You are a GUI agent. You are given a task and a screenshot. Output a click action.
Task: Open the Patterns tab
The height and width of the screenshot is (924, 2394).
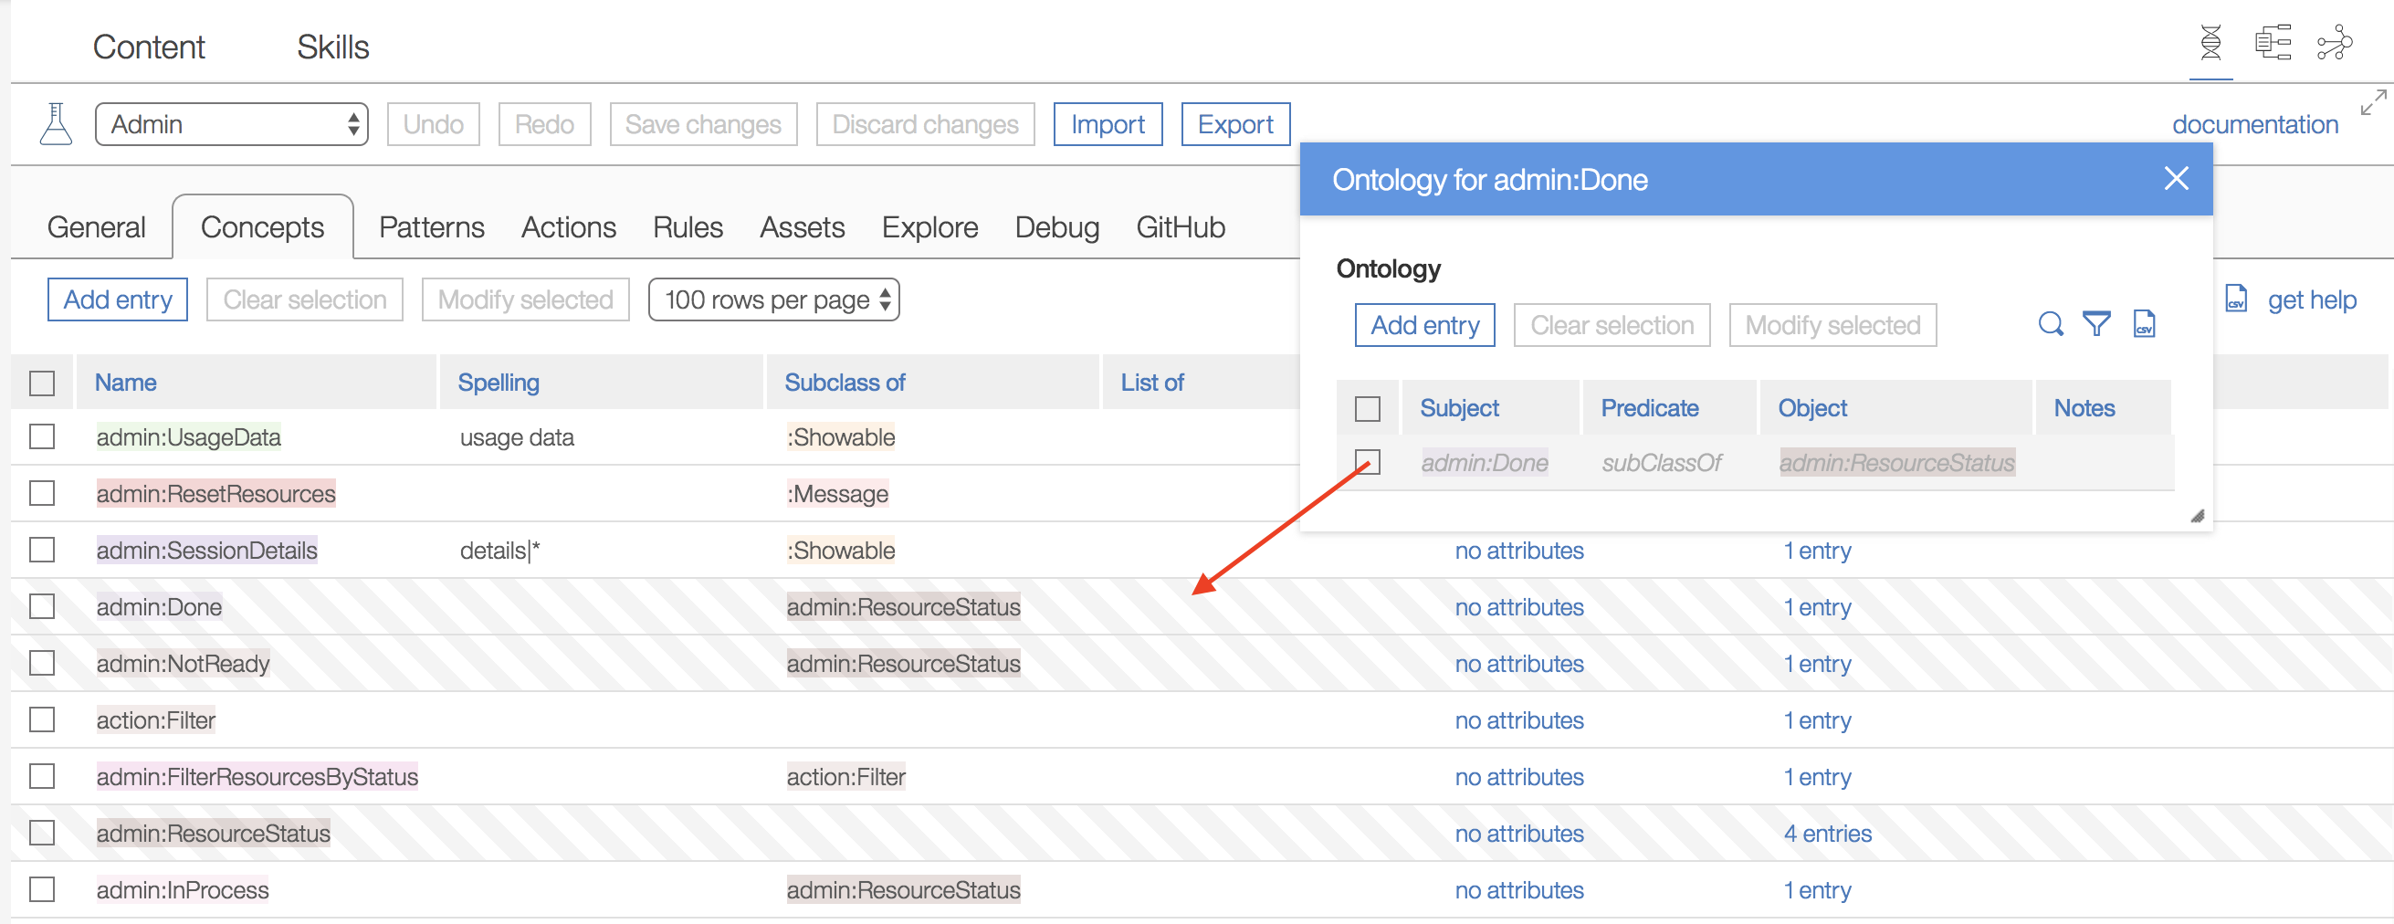click(x=431, y=226)
